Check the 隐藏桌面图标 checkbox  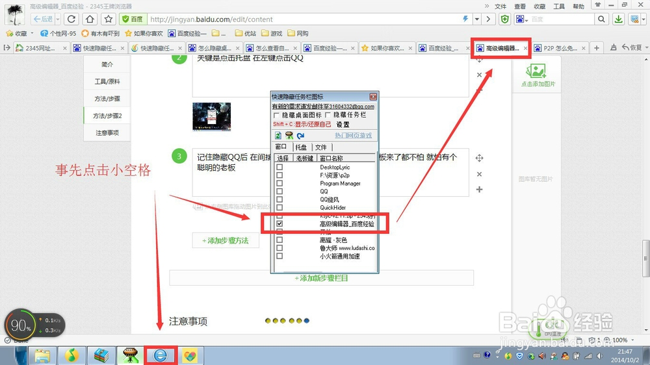click(276, 115)
